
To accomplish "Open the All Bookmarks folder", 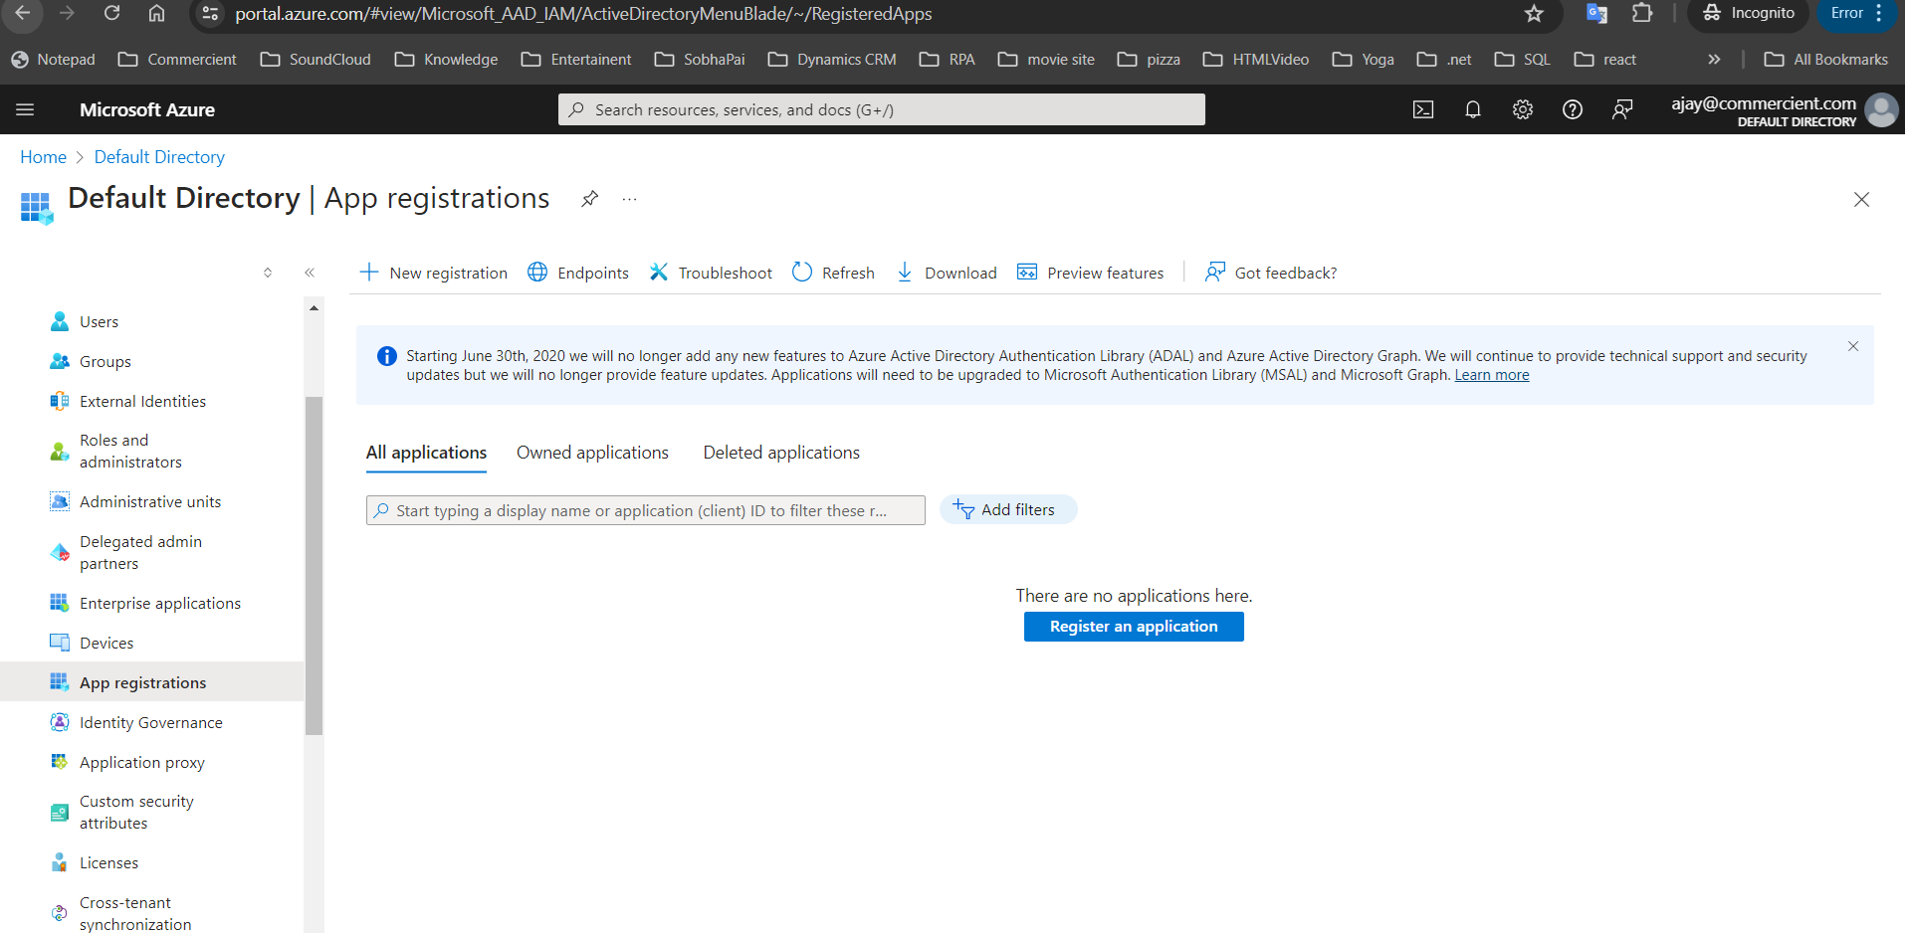I will coord(1826,60).
